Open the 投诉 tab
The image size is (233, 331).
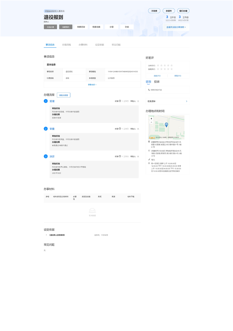pos(157,82)
